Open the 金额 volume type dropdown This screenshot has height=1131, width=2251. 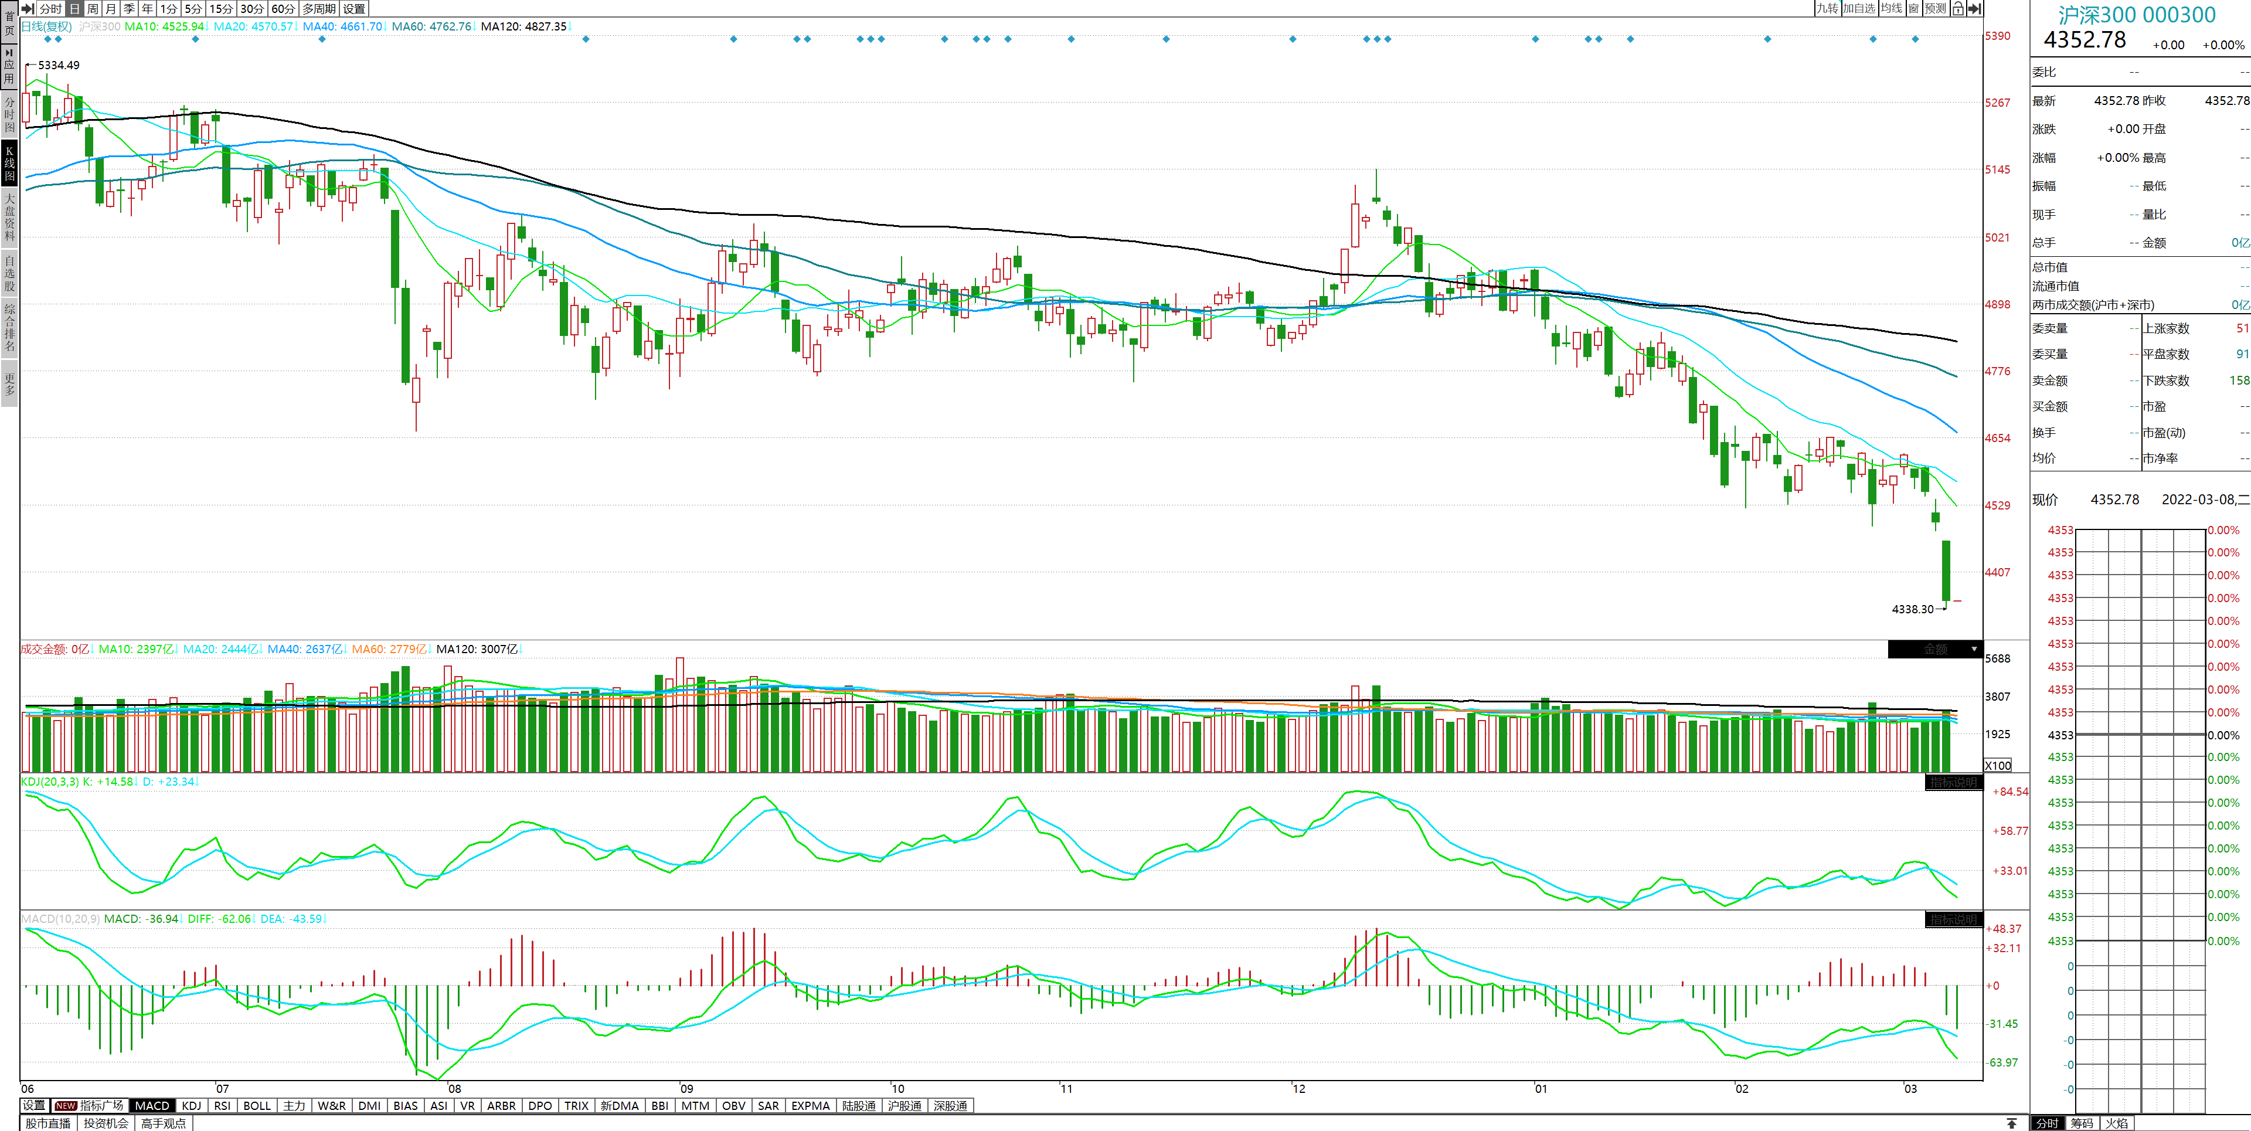click(1936, 650)
